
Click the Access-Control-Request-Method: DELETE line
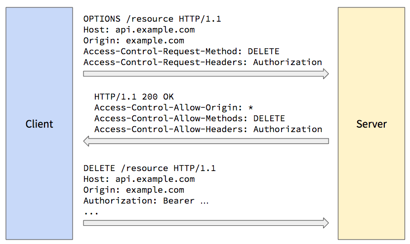coord(181,51)
